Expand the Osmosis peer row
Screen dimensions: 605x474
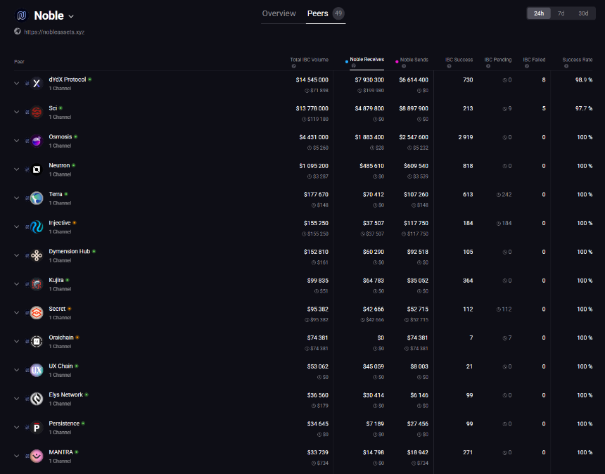click(x=17, y=141)
